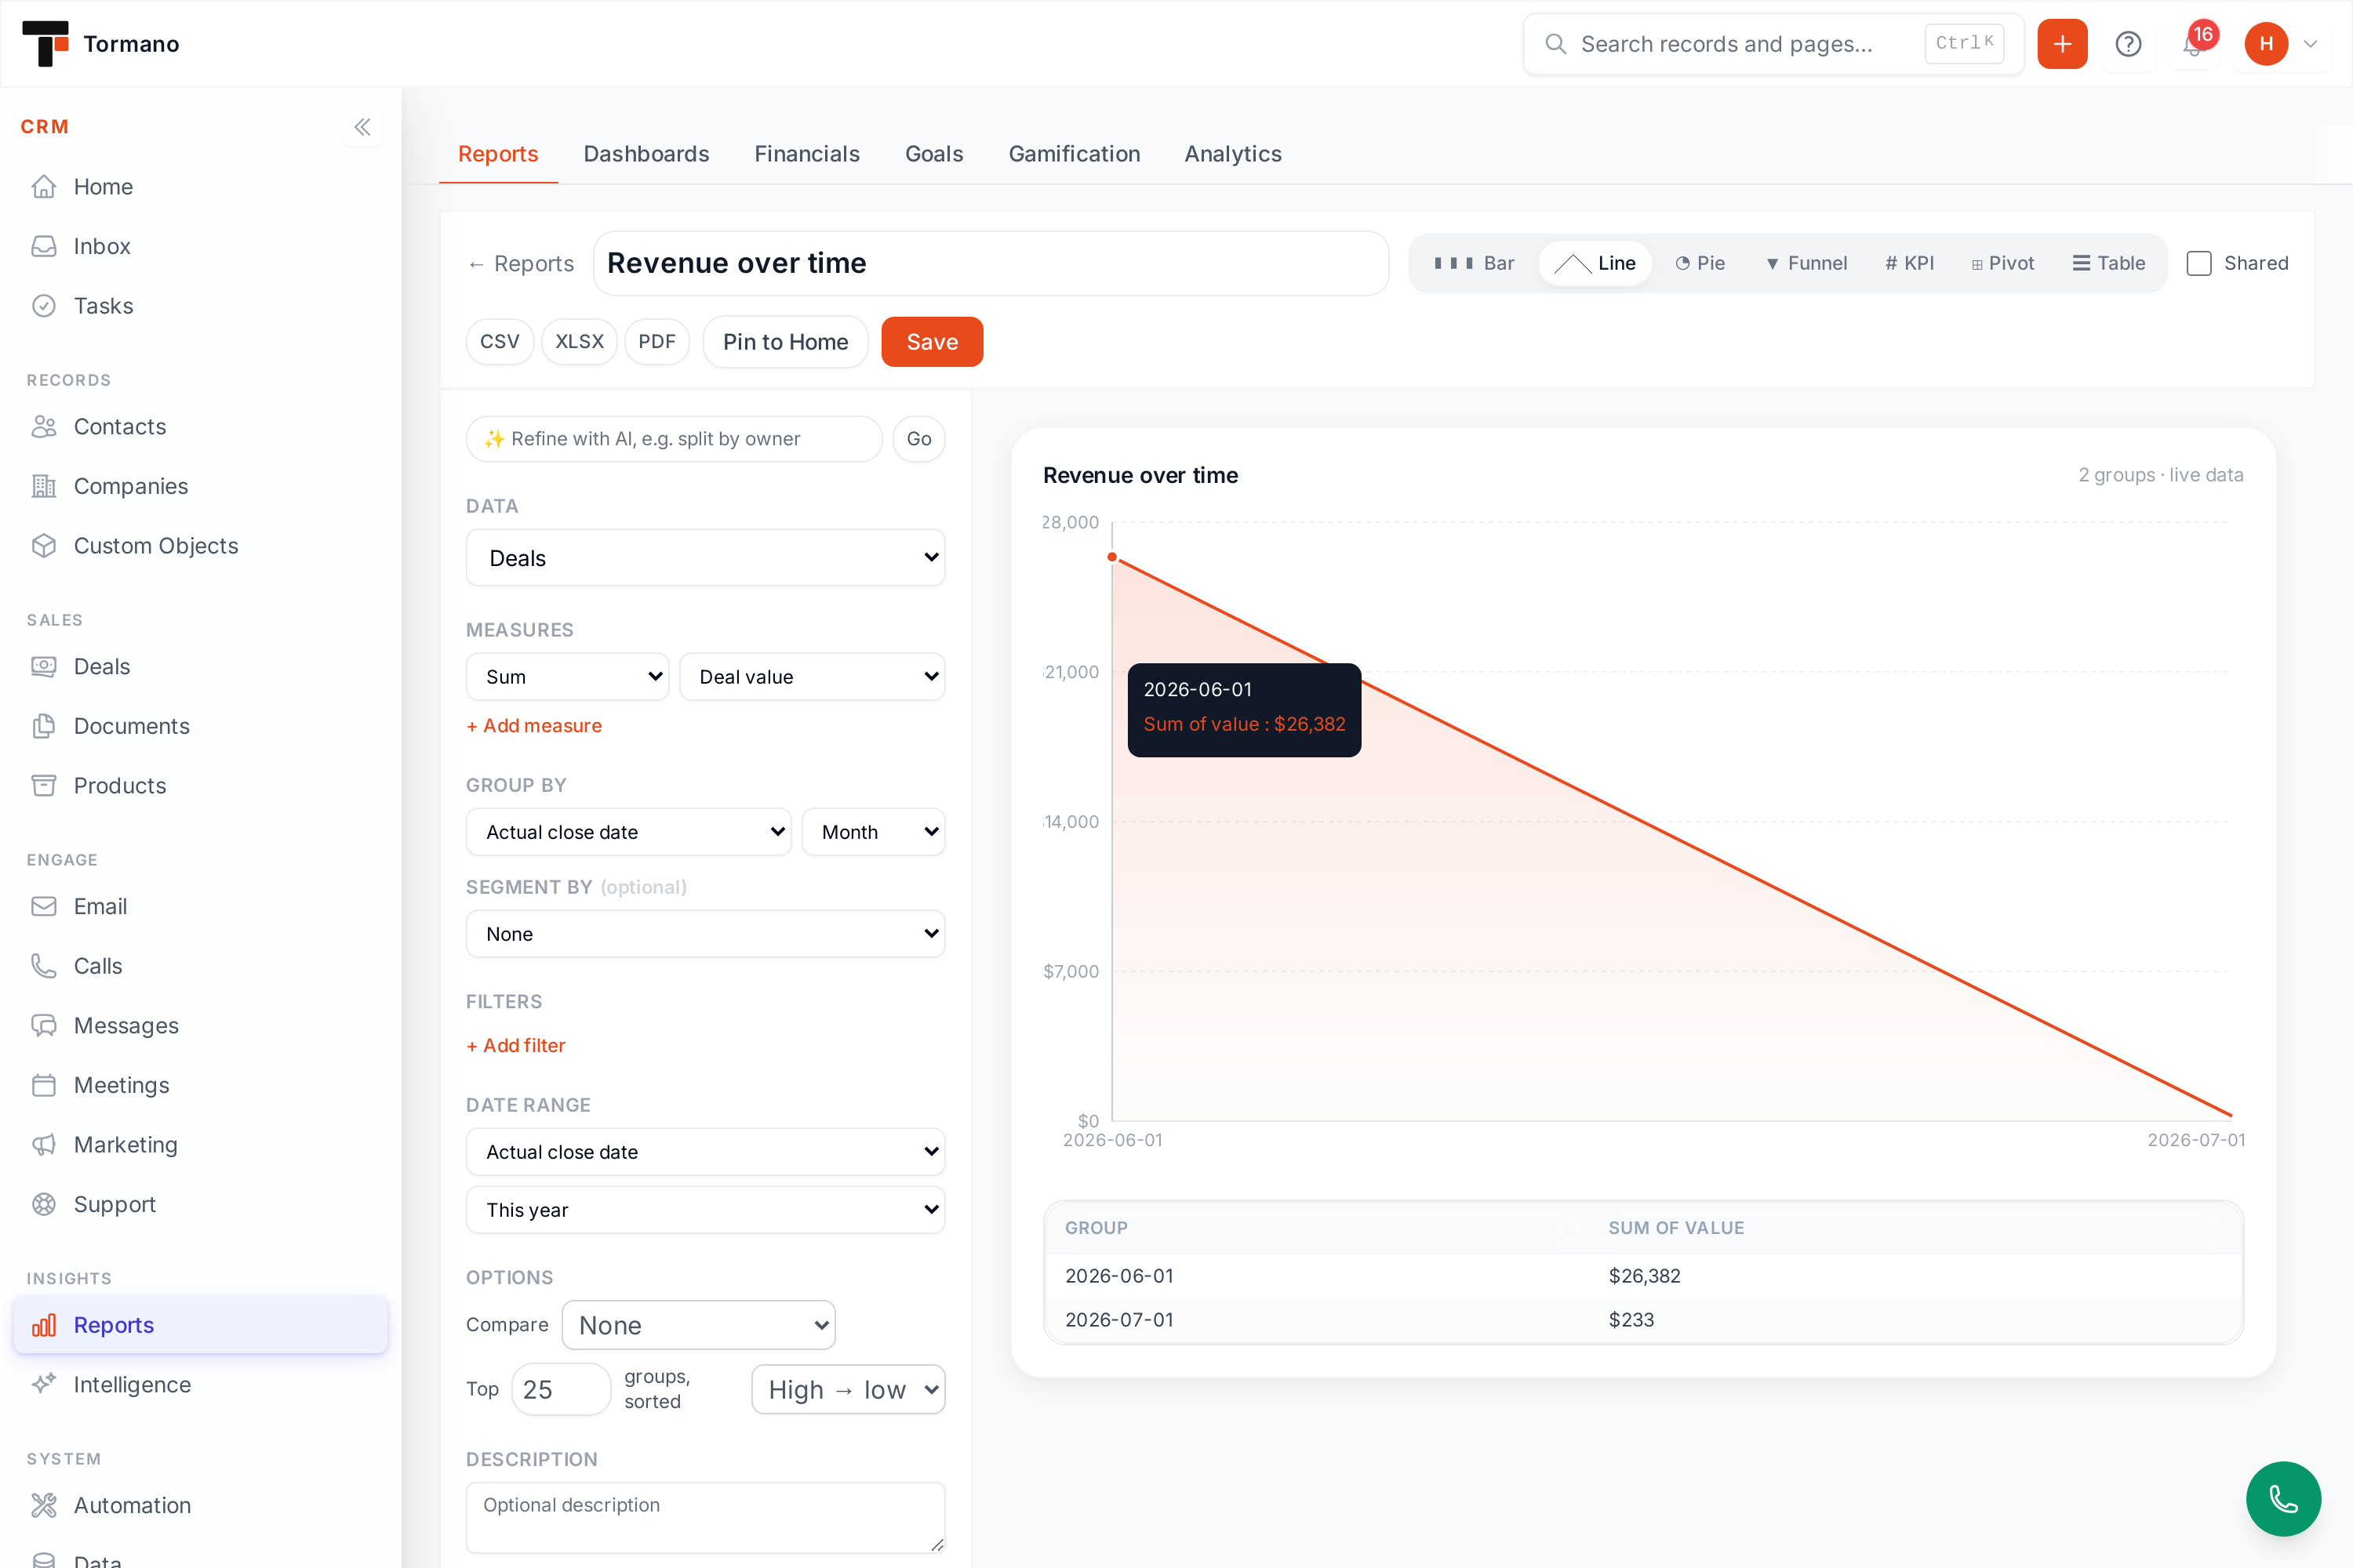Click the Revenue over time title field
The height and width of the screenshot is (1568, 2353).
click(991, 263)
